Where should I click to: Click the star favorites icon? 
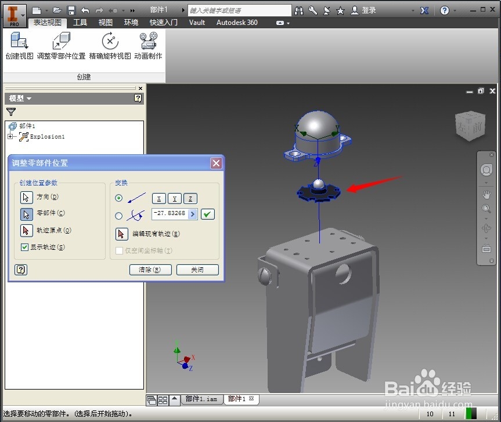(x=340, y=11)
